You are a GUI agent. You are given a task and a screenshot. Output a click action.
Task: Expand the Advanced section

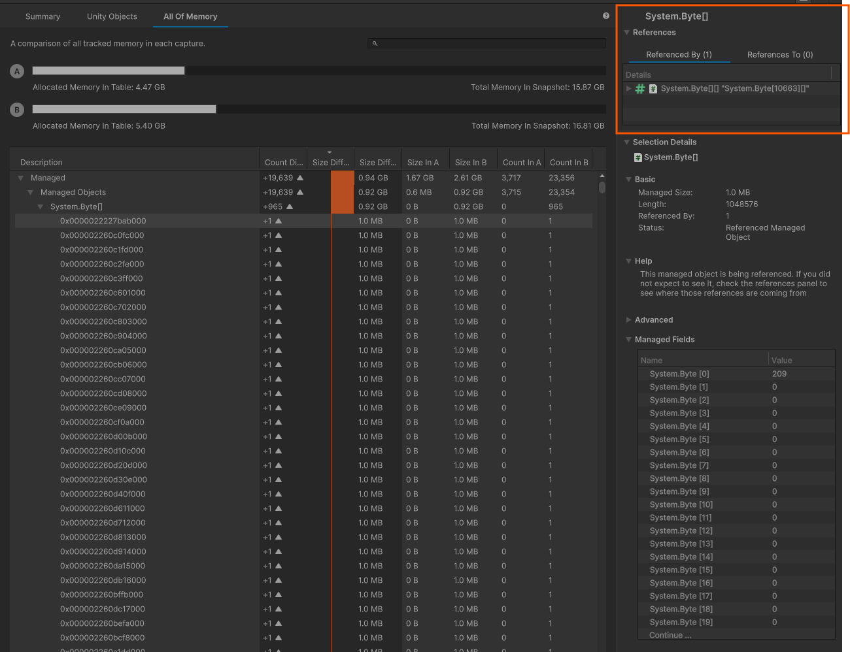(629, 319)
